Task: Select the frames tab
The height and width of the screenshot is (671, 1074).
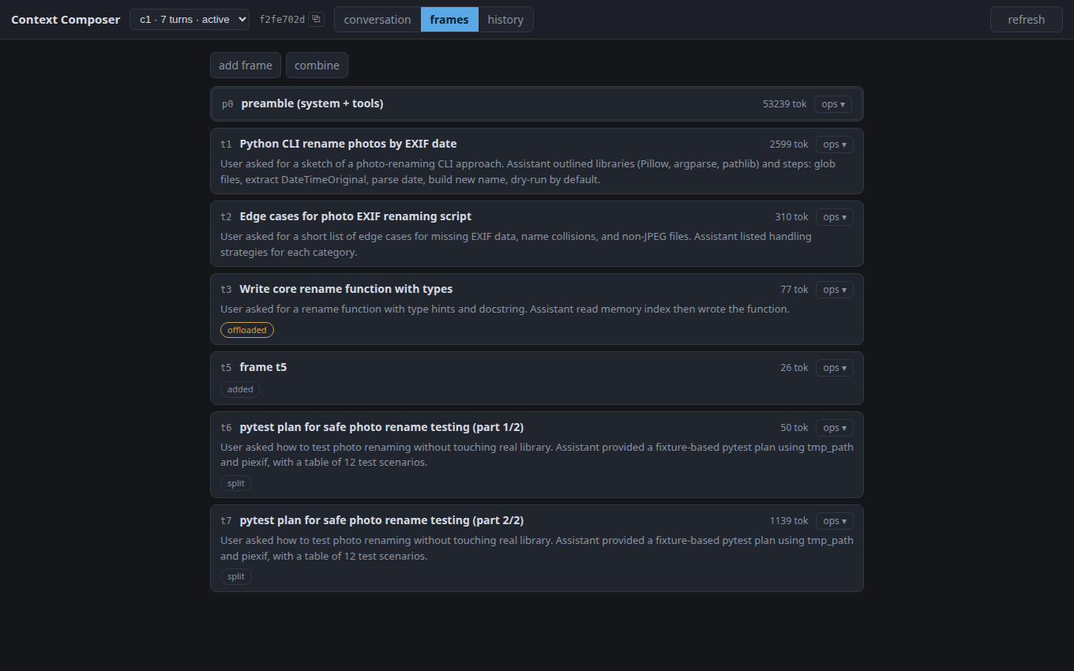Action: pyautogui.click(x=449, y=20)
